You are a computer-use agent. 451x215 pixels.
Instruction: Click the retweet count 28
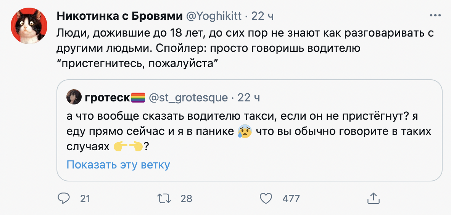tap(186, 198)
